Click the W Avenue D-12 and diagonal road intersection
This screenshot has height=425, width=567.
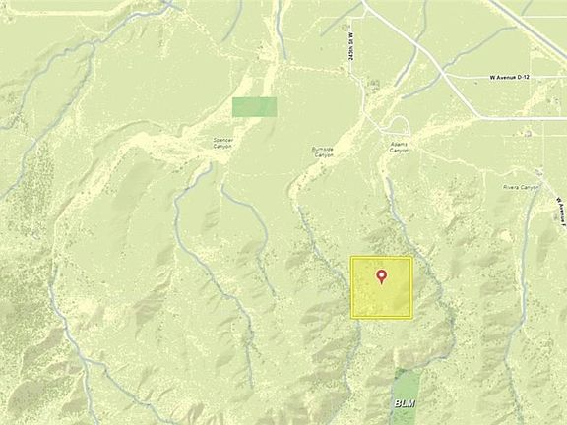[x=444, y=75]
